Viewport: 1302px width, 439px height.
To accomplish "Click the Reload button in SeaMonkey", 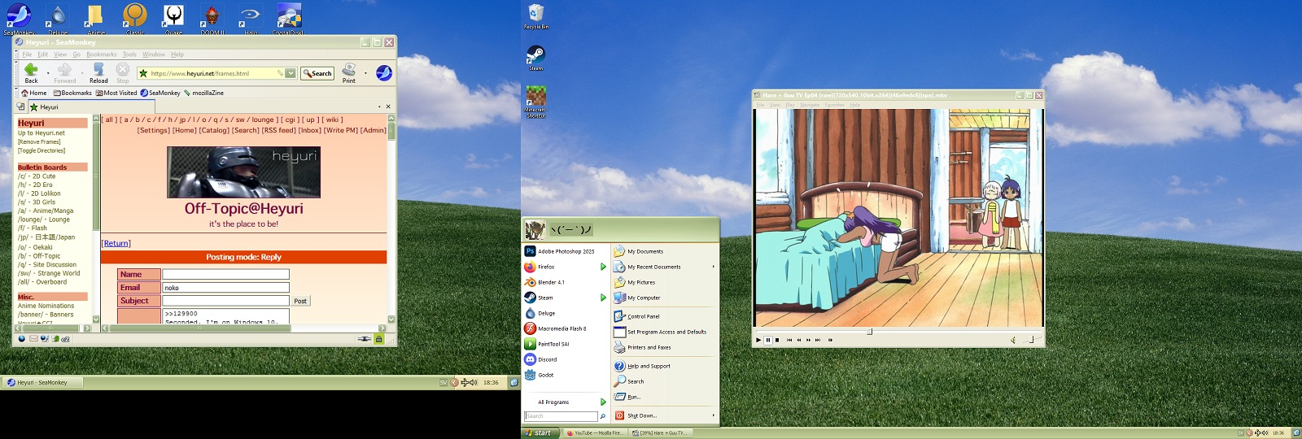I will click(98, 72).
